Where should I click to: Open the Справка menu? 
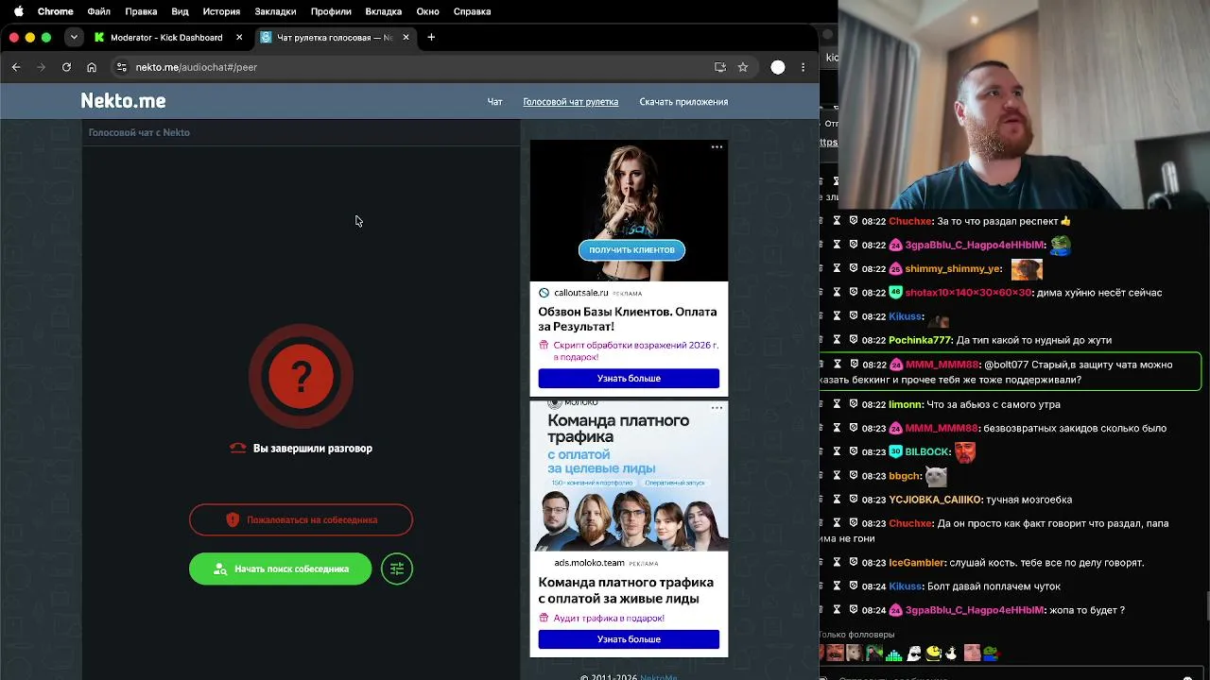[x=472, y=11]
